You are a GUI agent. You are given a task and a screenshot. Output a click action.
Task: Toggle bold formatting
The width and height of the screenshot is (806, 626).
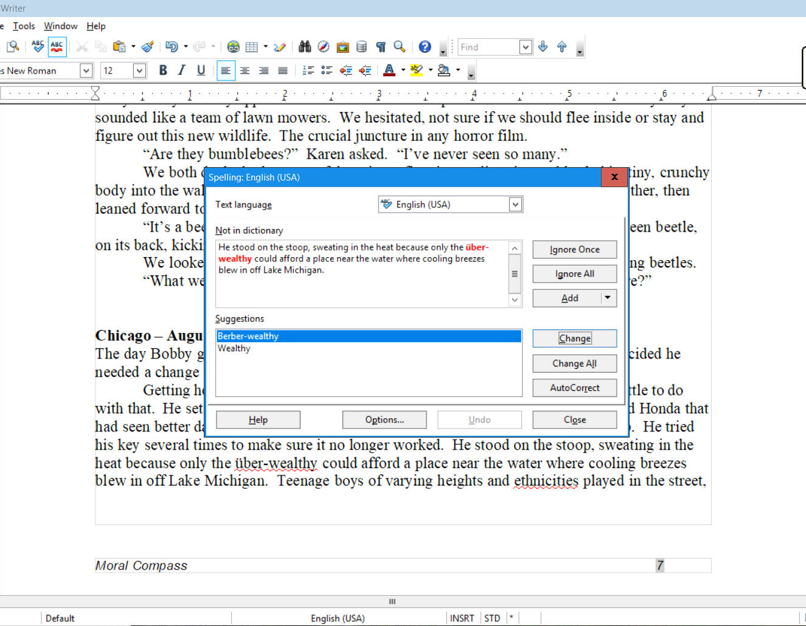(x=162, y=70)
